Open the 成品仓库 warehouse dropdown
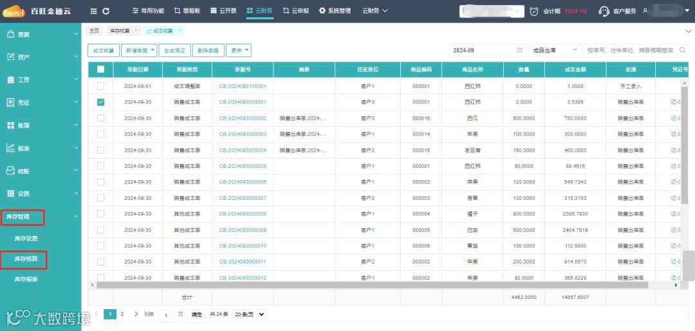Screen dimensions: 695x331 click(555, 50)
